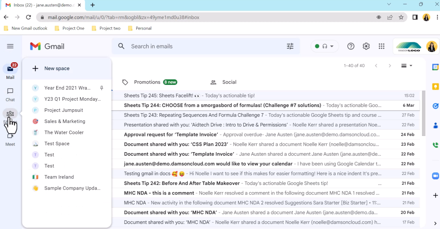Open Spaces icon in the sidebar
Image resolution: width=440 pixels, height=229 pixels.
pos(10,114)
